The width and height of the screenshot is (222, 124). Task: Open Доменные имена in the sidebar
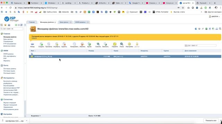(9, 46)
